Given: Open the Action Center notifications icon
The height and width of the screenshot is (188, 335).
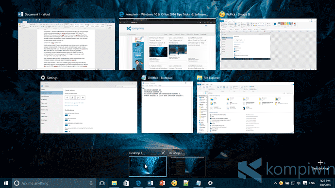Looking at the screenshot, I should pyautogui.click(x=305, y=183).
